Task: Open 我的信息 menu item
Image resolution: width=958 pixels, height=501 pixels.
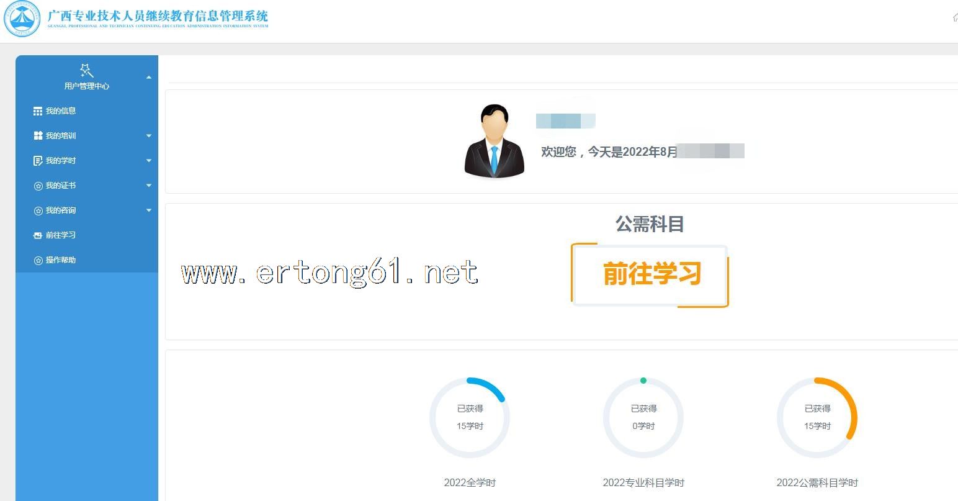Action: tap(61, 111)
